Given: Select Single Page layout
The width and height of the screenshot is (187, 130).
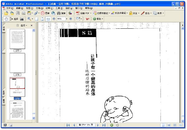Looking at the screenshot, I should click(163, 125).
